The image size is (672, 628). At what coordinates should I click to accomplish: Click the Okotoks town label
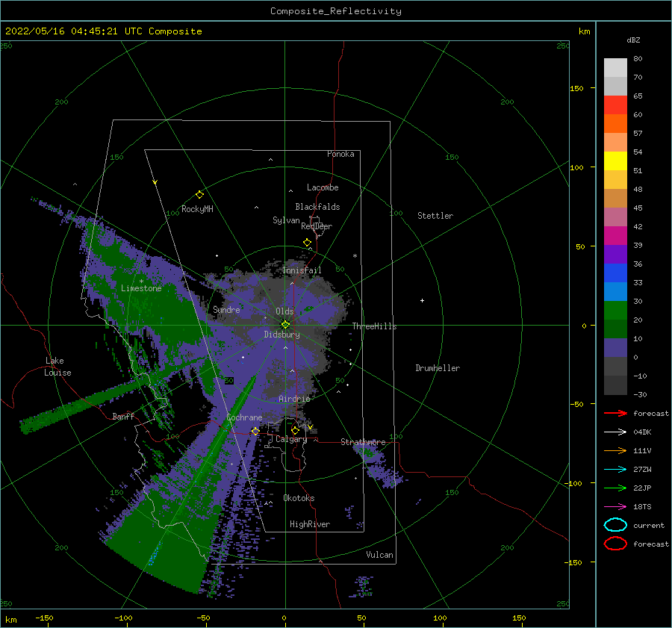(x=299, y=498)
